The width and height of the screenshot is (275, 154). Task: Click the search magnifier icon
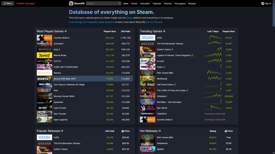(120, 3)
